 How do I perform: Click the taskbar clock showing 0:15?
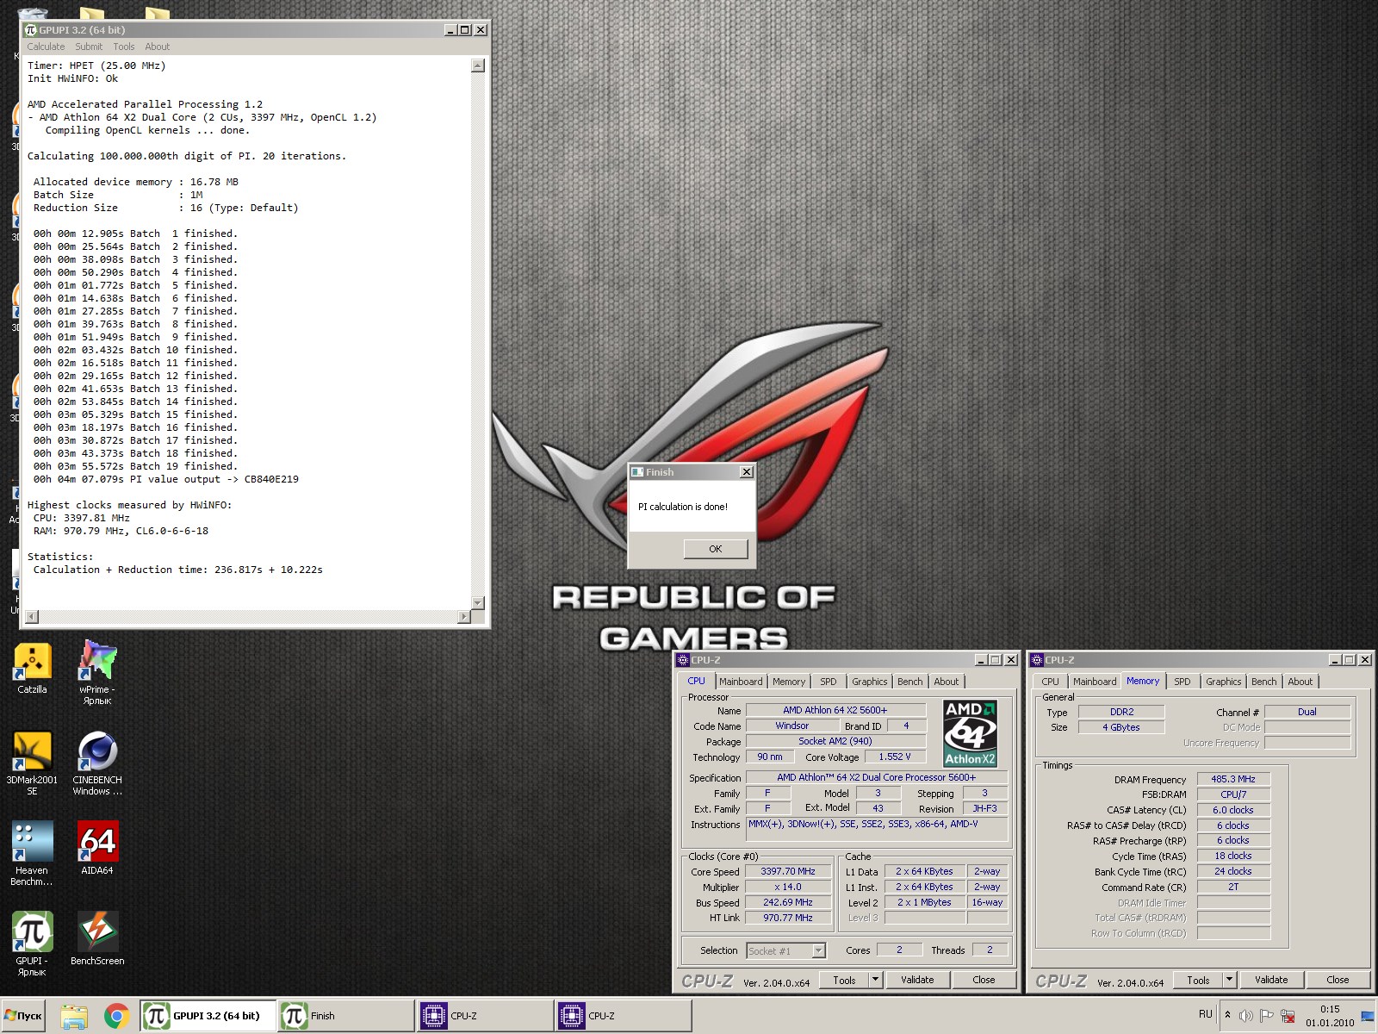(1330, 1016)
